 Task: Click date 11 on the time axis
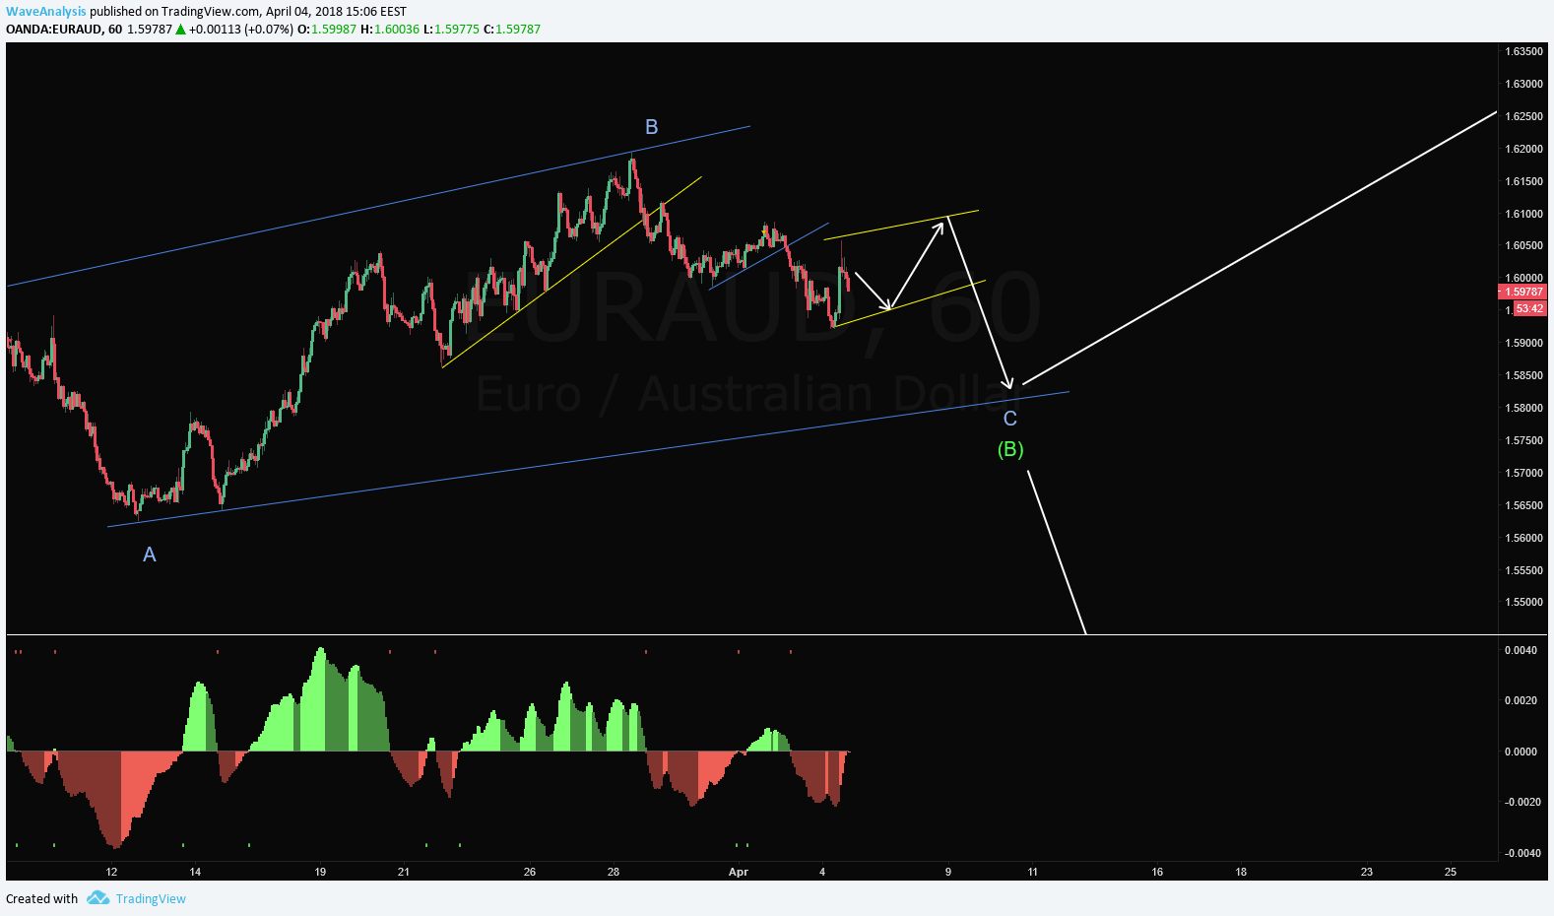(x=1032, y=872)
